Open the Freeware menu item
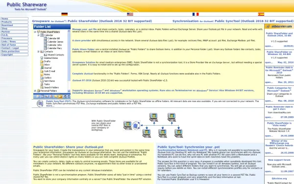This screenshot has height=184, width=294. point(14,38)
